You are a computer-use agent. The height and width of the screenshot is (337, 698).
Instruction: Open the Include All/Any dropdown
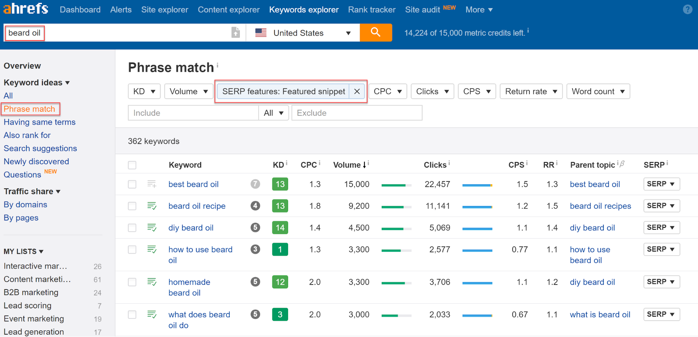pyautogui.click(x=273, y=113)
